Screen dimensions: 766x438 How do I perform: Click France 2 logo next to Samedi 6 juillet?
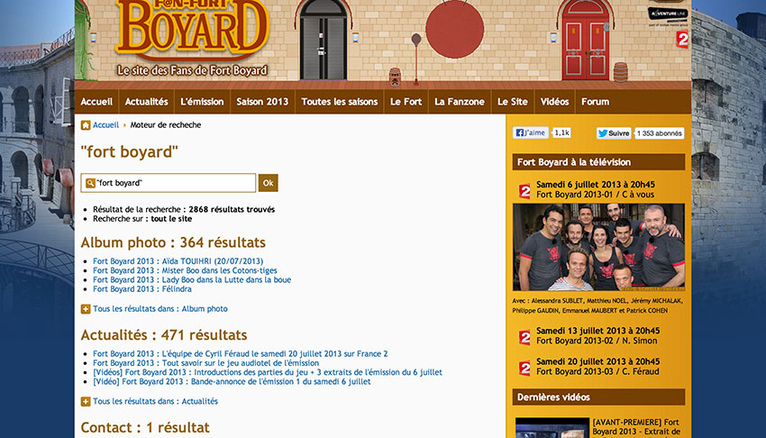pos(524,190)
